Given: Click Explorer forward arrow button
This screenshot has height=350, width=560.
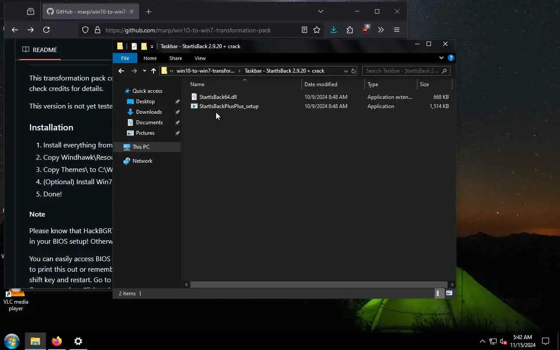Looking at the screenshot, I should point(134,71).
